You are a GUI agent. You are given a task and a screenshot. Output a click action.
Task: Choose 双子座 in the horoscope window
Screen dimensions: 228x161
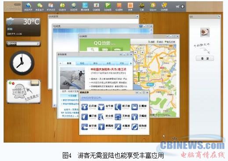click(x=122, y=107)
